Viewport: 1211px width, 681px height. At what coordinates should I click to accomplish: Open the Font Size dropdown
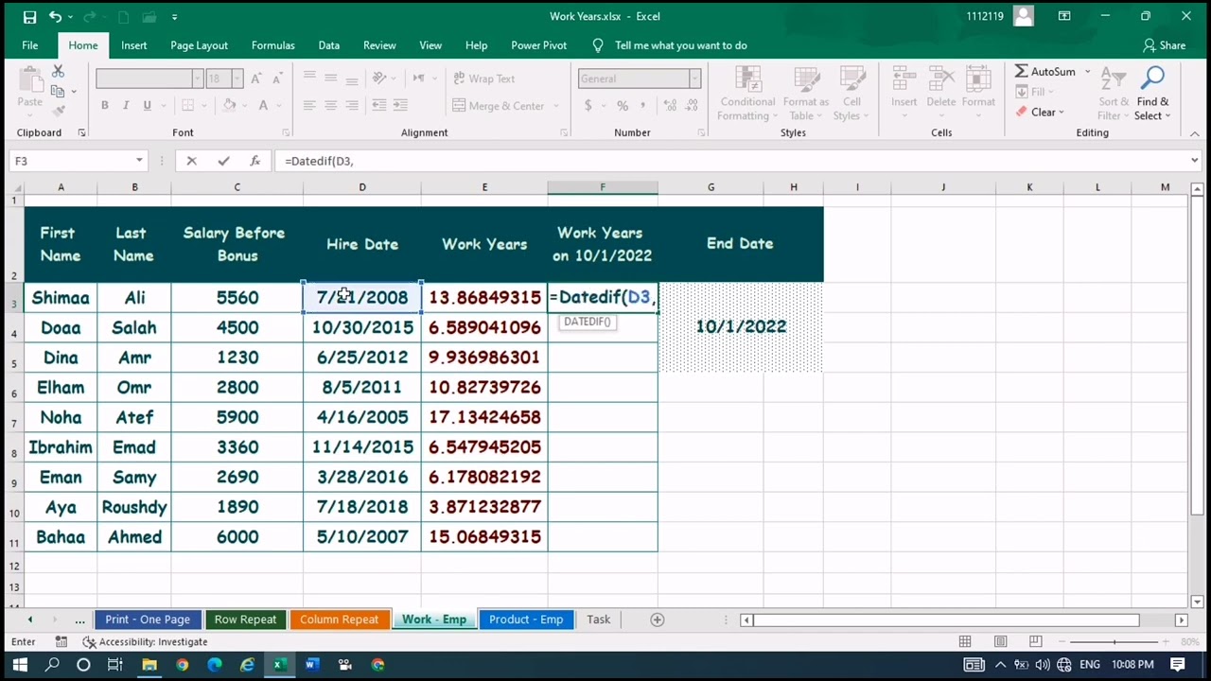[237, 79]
